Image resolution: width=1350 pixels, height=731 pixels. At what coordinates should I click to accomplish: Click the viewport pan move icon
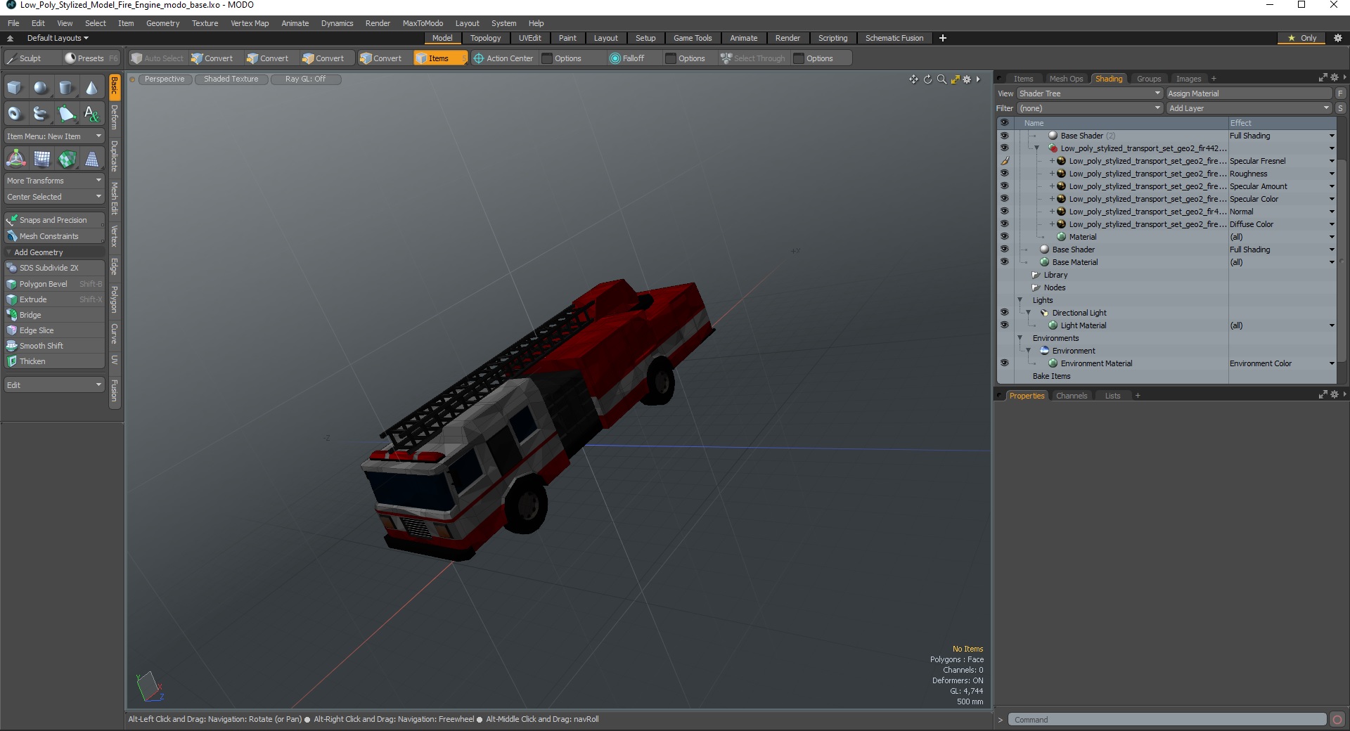click(913, 79)
